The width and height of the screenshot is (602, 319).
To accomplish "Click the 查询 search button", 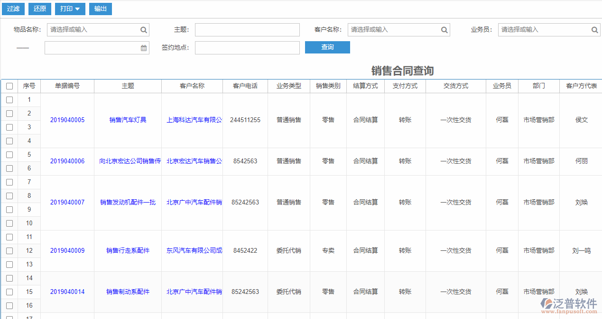I will pyautogui.click(x=327, y=47).
